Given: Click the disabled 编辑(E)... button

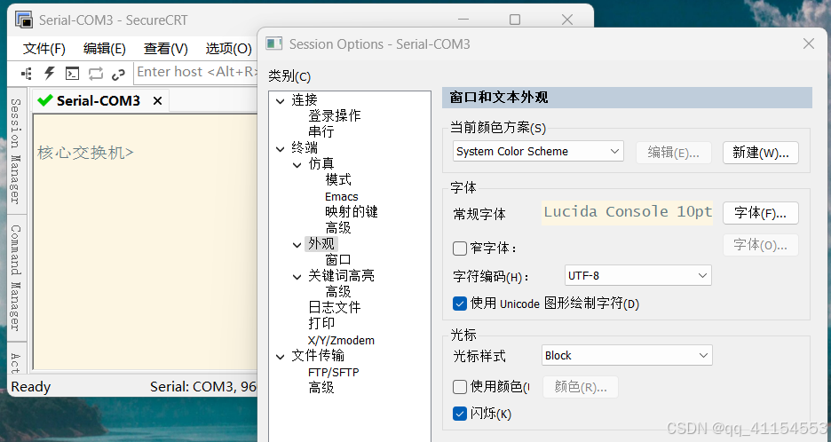Looking at the screenshot, I should tap(673, 153).
